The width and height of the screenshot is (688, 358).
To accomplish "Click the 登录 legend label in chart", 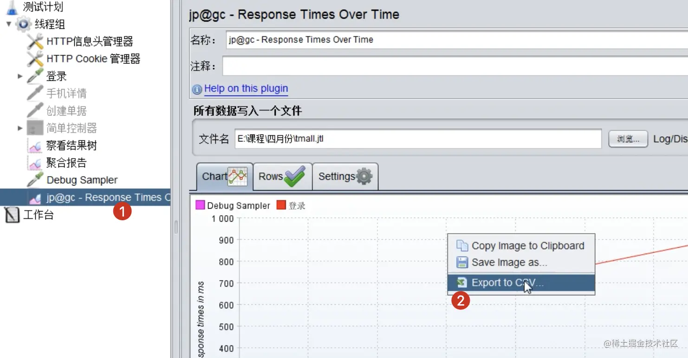I will coord(297,205).
